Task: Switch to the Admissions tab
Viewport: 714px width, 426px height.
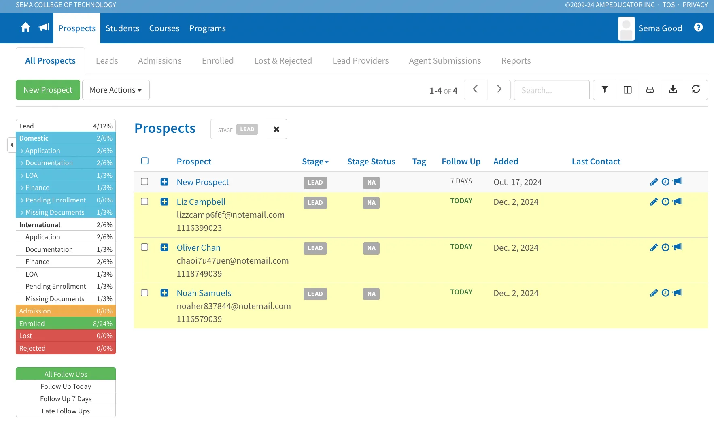Action: point(160,61)
